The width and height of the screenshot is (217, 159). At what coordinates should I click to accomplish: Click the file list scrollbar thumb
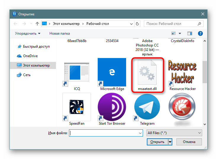coord(205,72)
